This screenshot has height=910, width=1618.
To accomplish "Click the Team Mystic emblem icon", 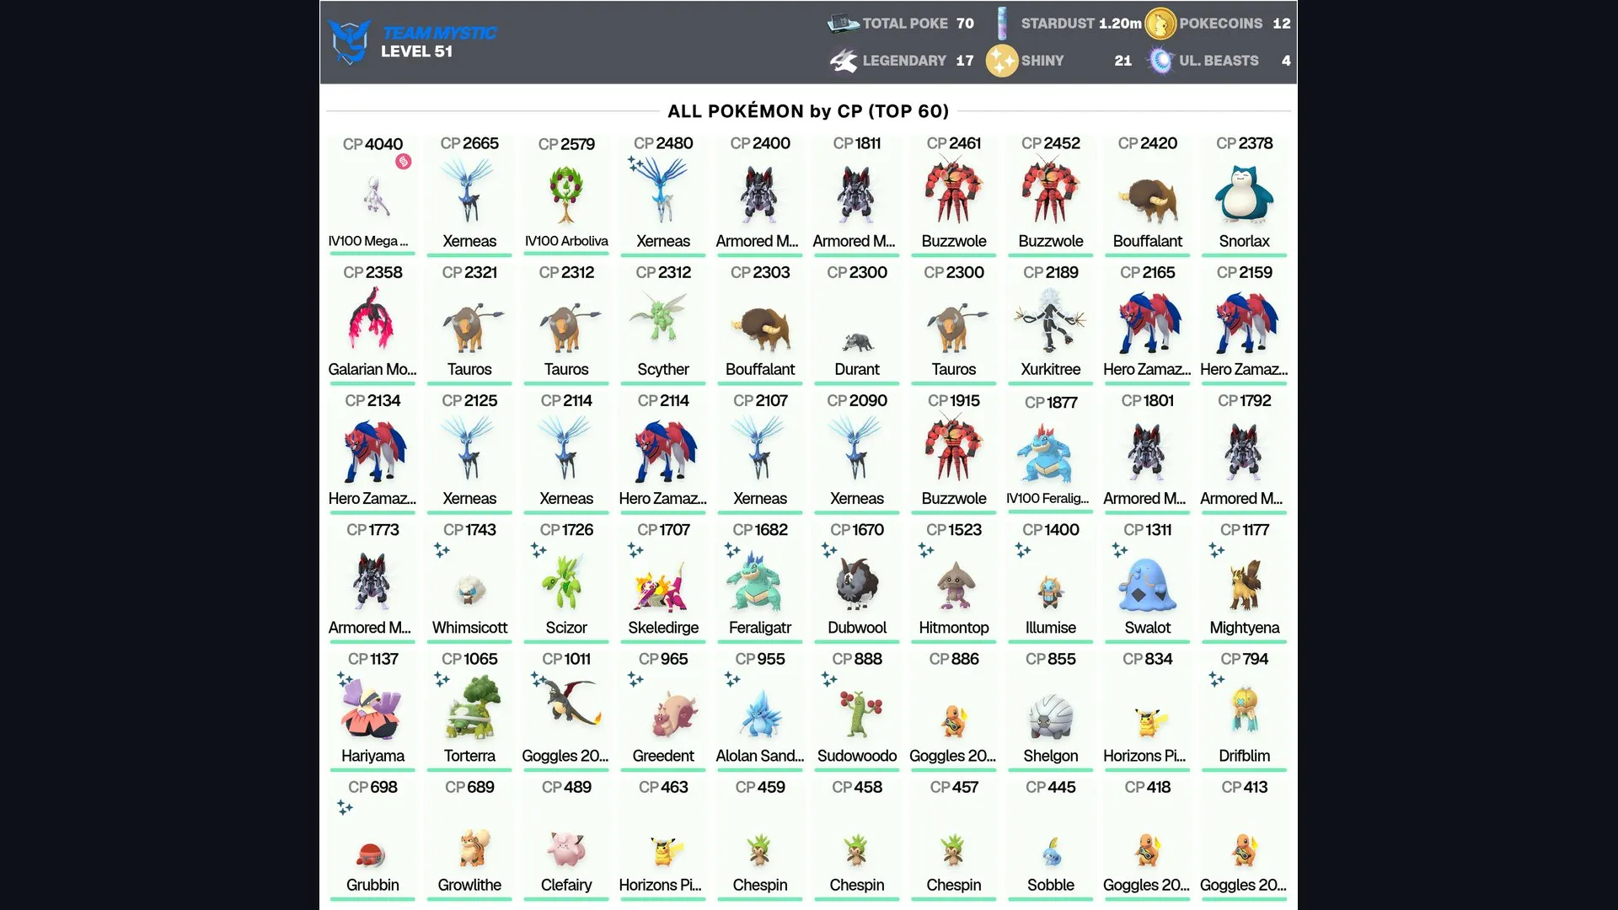I will [x=350, y=41].
